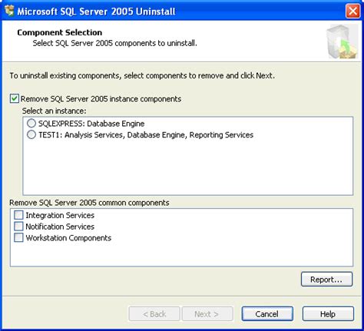The image size is (364, 331).
Task: Open Help for the uninstall wizard
Action: pyautogui.click(x=328, y=314)
